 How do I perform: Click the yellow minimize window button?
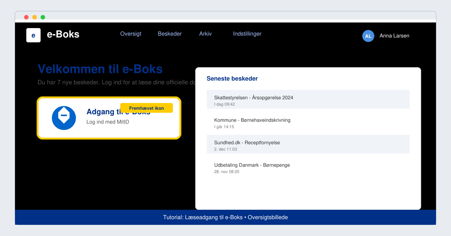35,17
